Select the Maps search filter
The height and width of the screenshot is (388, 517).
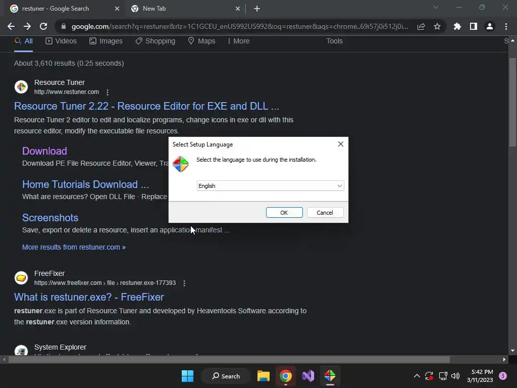201,41
